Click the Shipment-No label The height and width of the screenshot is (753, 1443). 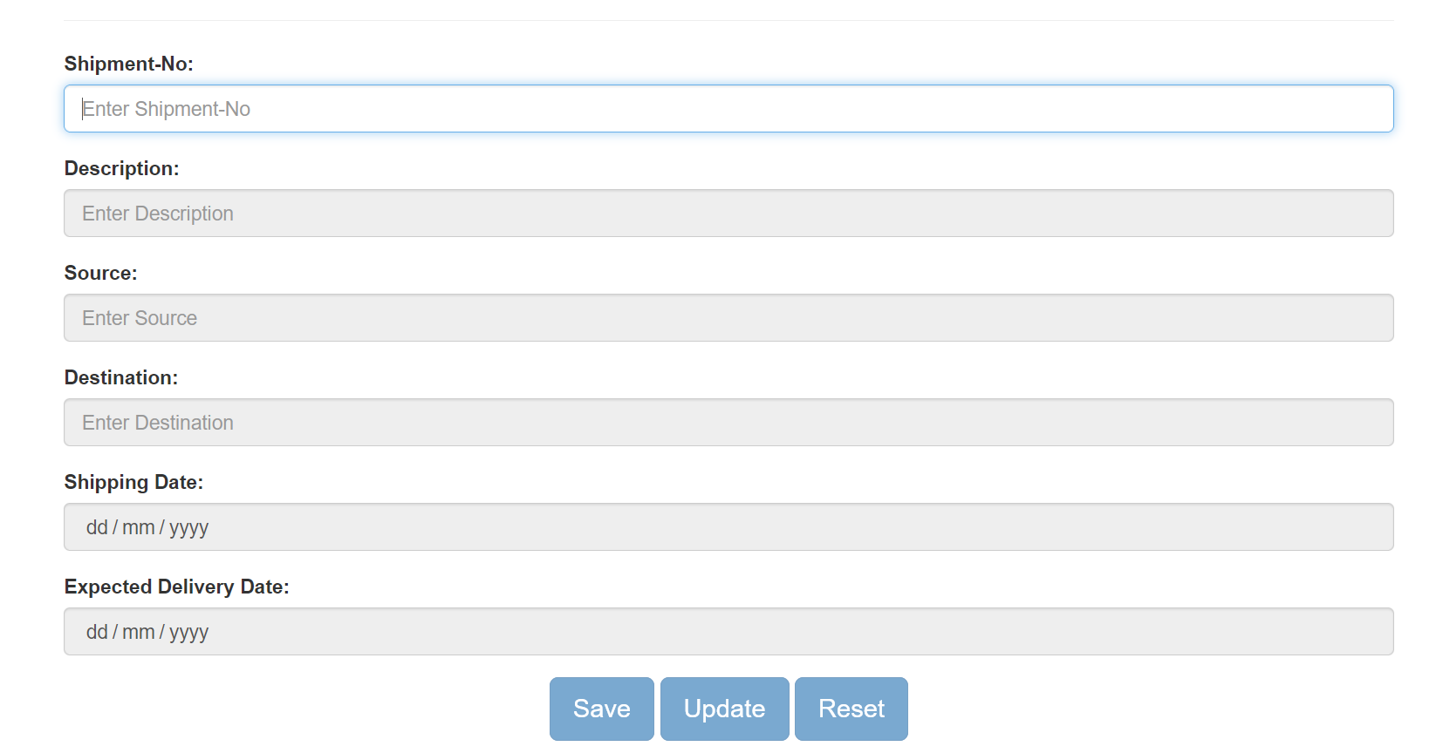coord(128,63)
